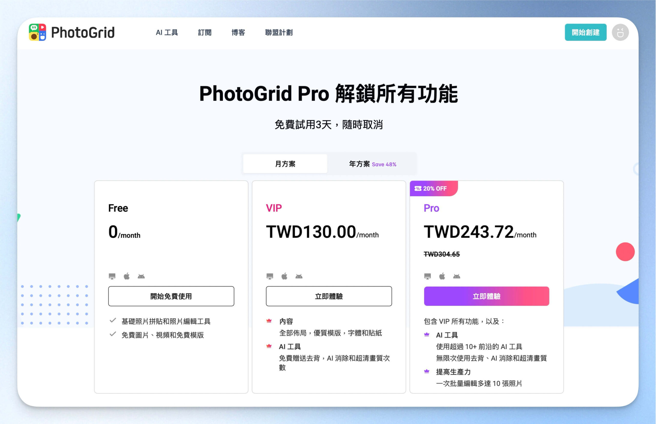Click text 免費贈送去背，AI 消除和超清畫質次數
This screenshot has height=424, width=656.
[334, 363]
